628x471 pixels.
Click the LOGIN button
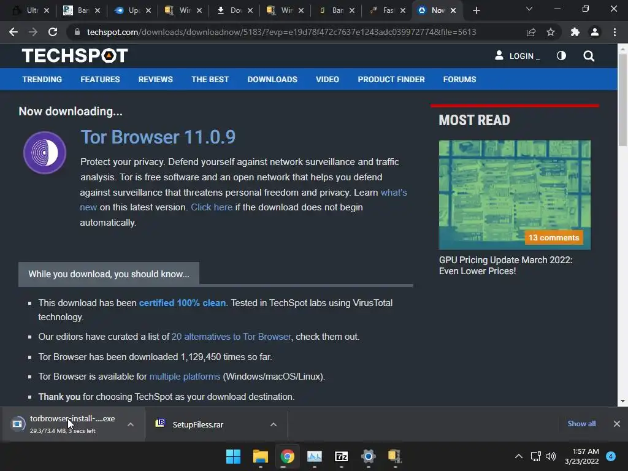tap(517, 56)
